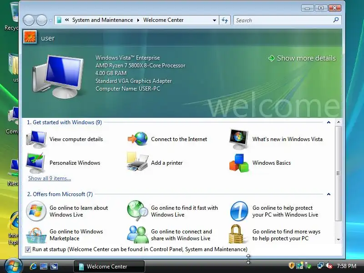Click the Welcome Center taskbar button
The height and width of the screenshot is (273, 364).
(109, 266)
